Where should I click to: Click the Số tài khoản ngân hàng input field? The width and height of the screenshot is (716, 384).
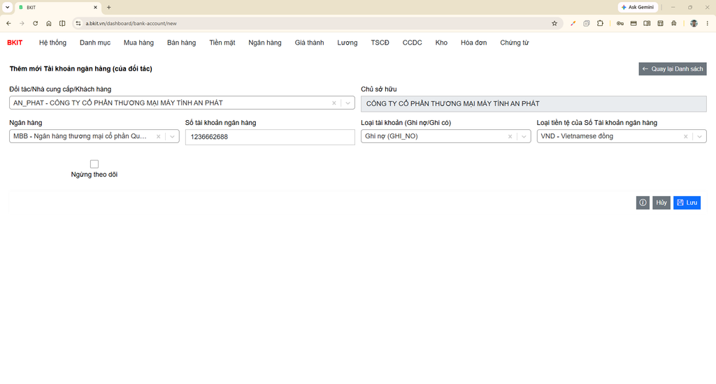click(270, 137)
